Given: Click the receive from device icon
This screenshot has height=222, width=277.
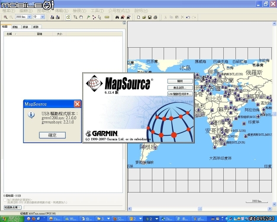Looking at the screenshot, I should click(58, 17).
